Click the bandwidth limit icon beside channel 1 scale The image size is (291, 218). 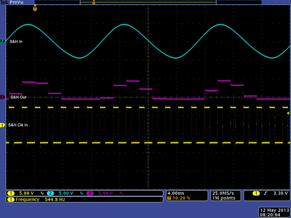click(42, 193)
